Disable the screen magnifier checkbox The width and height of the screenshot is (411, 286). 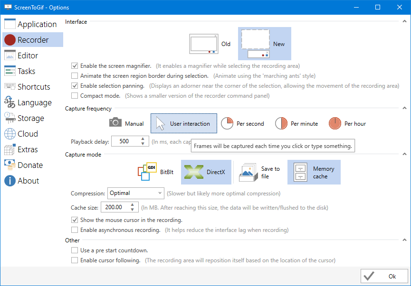point(75,65)
